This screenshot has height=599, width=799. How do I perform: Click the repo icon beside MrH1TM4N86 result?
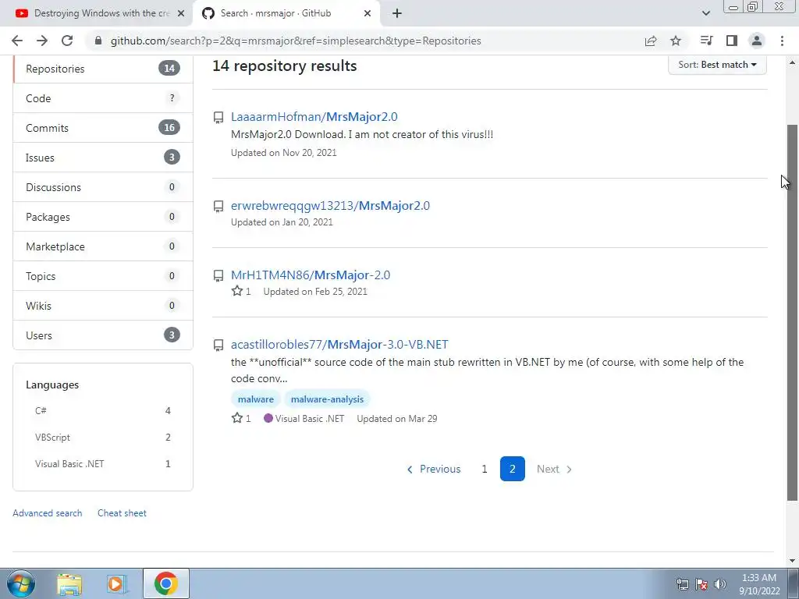pyautogui.click(x=218, y=275)
